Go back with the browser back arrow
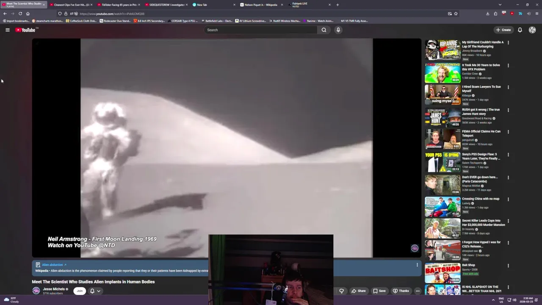Viewport: 542px width, 305px height. tap(5, 14)
